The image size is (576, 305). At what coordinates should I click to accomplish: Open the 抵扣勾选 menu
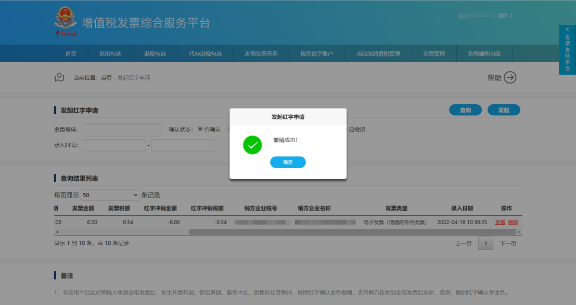coord(110,54)
